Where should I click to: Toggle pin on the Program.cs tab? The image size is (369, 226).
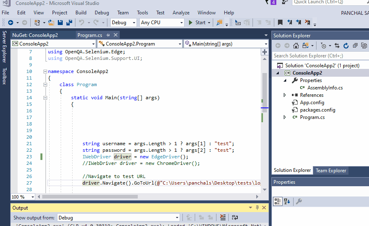point(108,35)
